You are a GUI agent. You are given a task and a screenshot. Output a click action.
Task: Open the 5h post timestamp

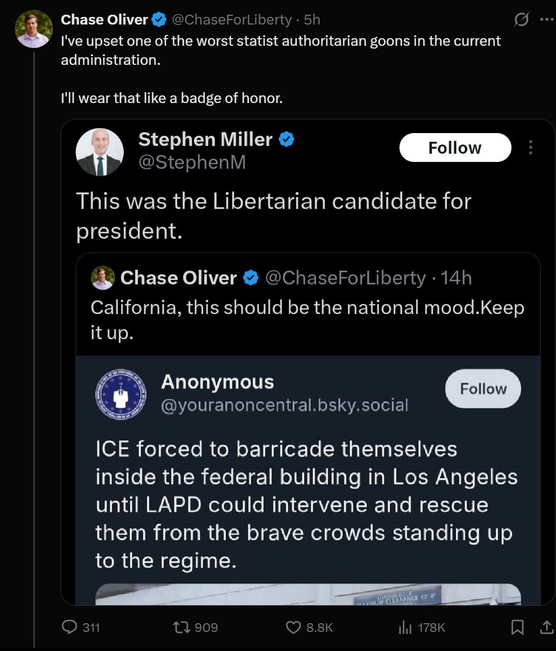[x=312, y=20]
